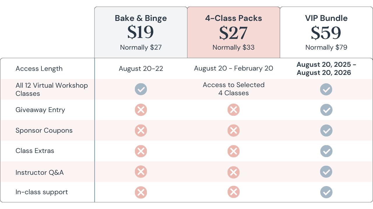Click the Instructor Q&A row label
The image size is (373, 209).
40,172
